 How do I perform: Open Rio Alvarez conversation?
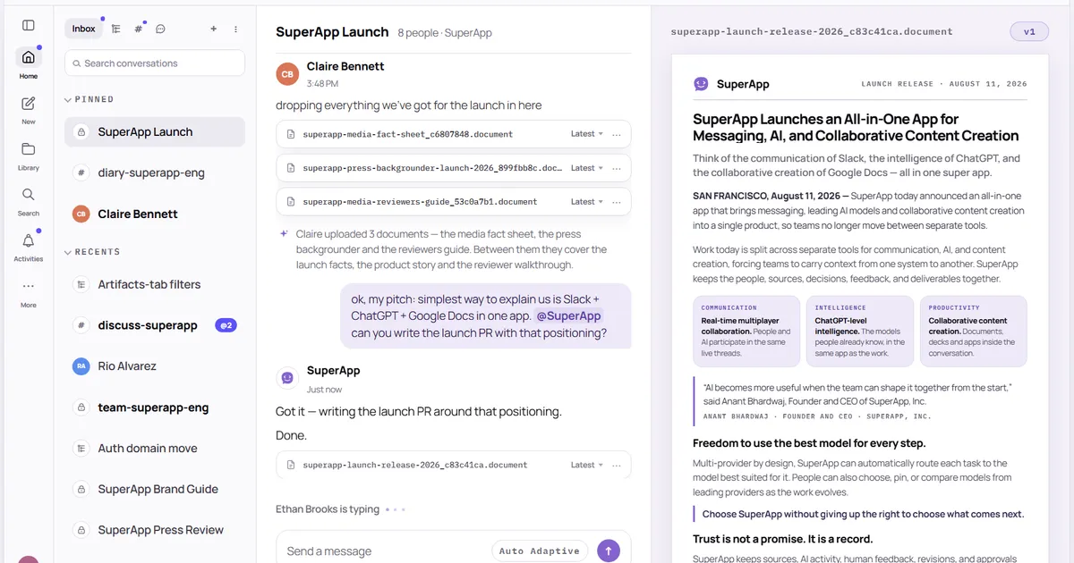[155, 366]
